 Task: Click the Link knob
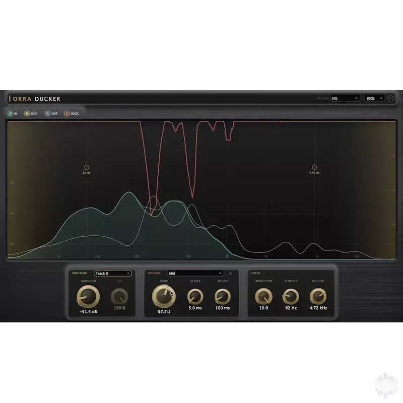[x=119, y=296]
